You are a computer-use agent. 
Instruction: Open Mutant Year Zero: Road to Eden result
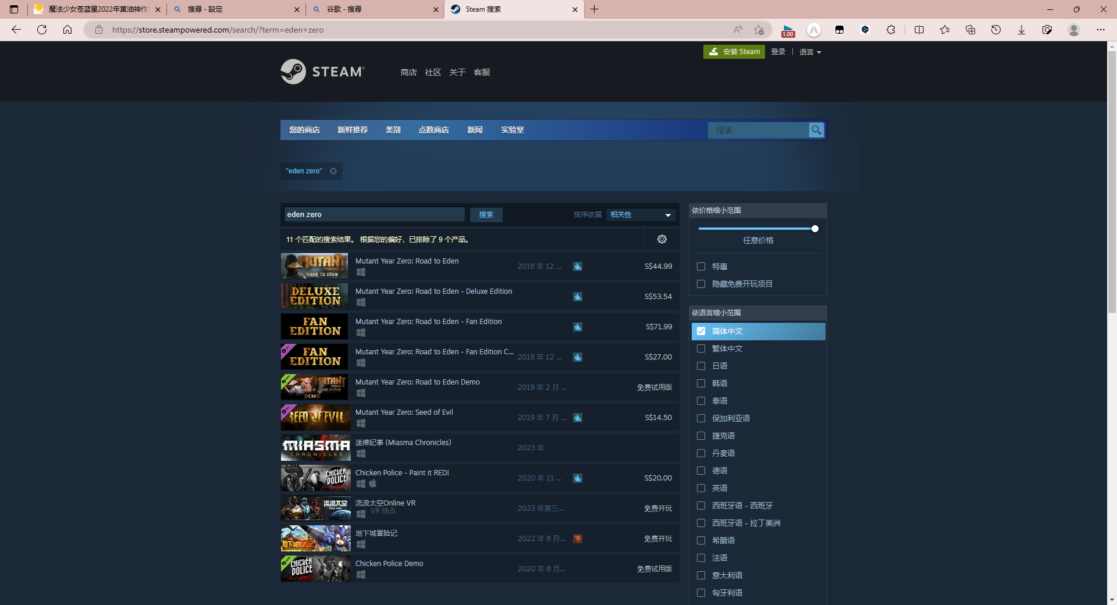click(479, 266)
